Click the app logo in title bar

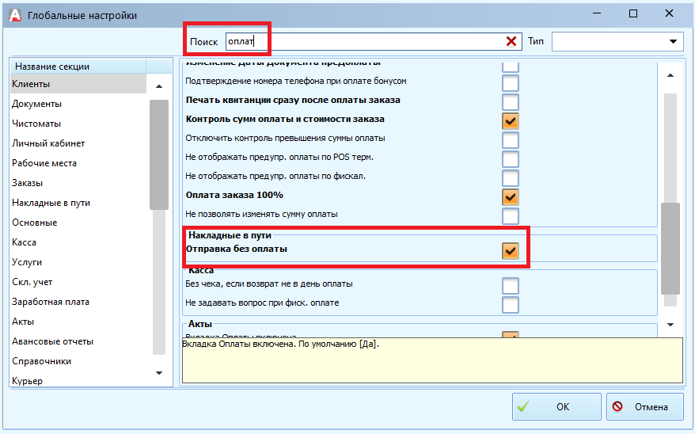(x=13, y=14)
